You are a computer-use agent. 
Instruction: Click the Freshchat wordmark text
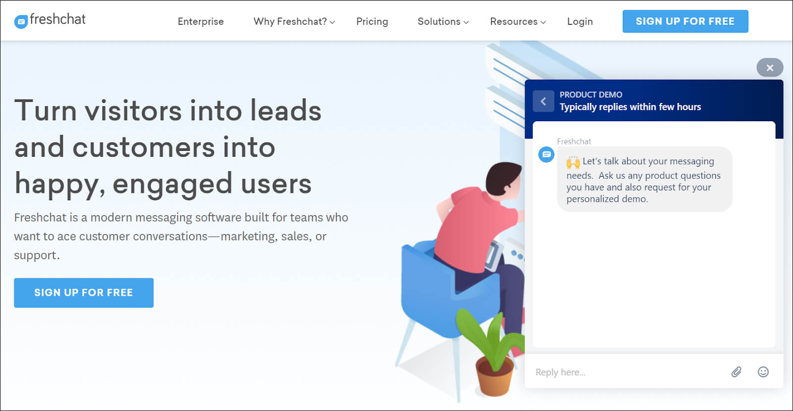click(57, 19)
